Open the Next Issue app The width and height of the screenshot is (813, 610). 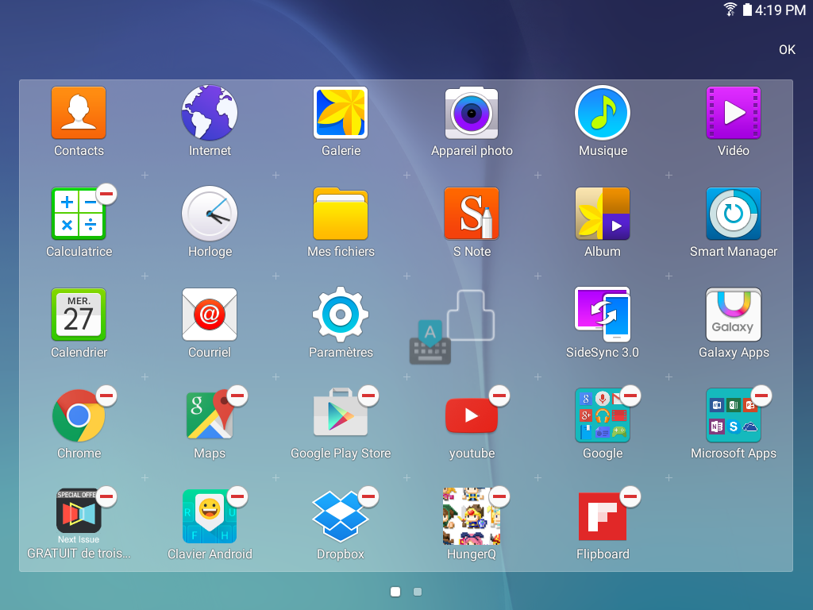79,511
